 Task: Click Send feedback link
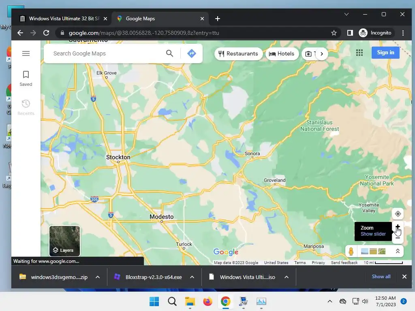tap(344, 262)
